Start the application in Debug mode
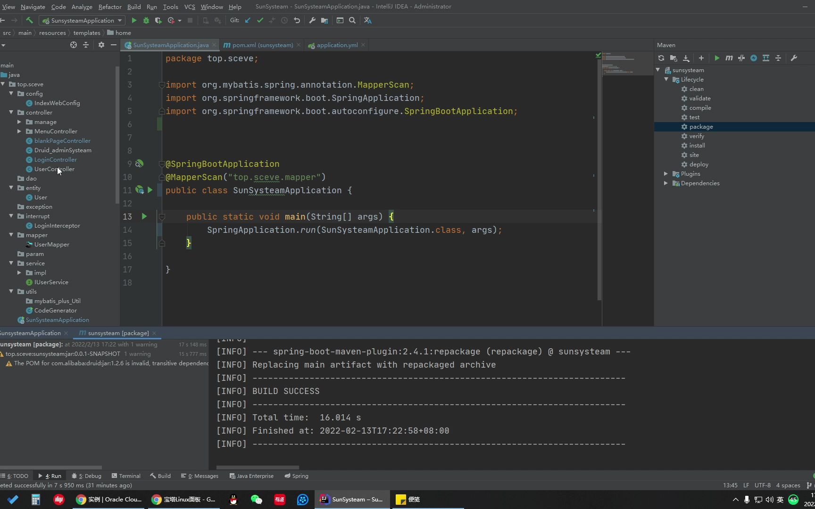Screen dimensions: 815x509 [x=146, y=20]
